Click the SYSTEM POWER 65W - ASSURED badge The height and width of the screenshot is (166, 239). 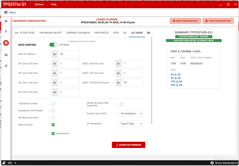click(x=194, y=37)
